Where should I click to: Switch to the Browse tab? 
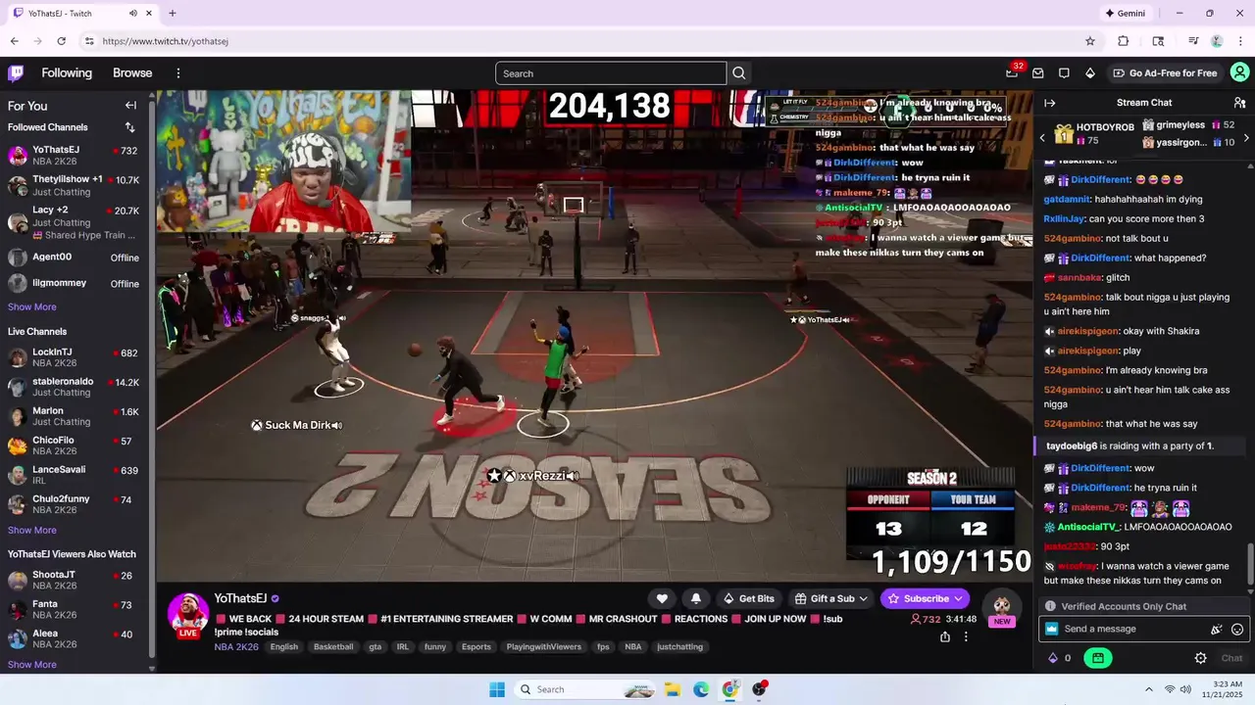(x=132, y=73)
